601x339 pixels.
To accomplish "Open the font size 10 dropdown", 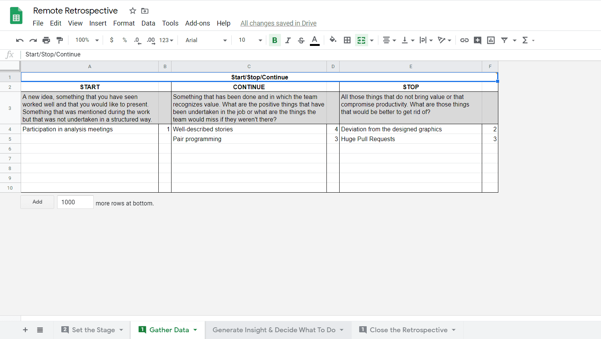I will (250, 40).
